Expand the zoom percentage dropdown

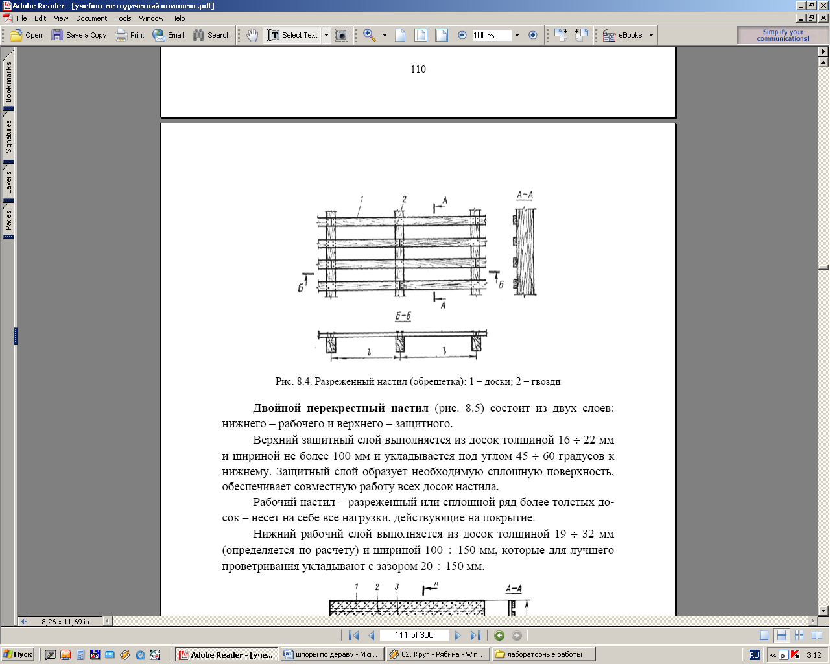[x=517, y=35]
